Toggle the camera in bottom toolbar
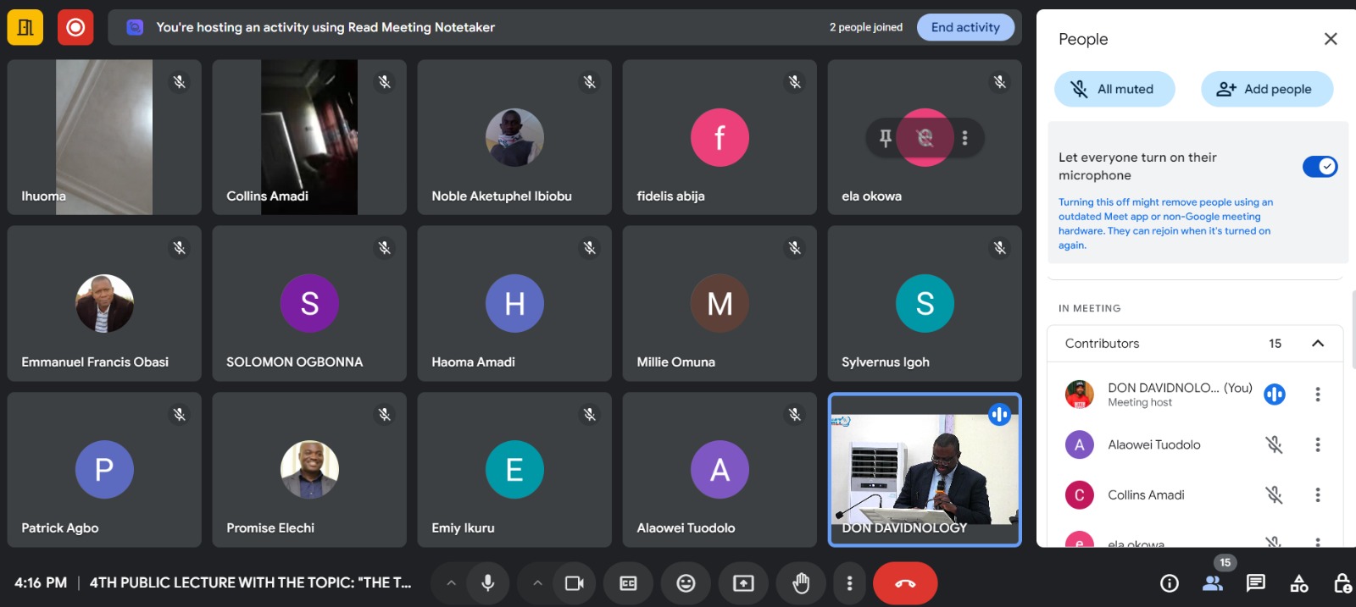This screenshot has height=607, width=1356. [575, 583]
